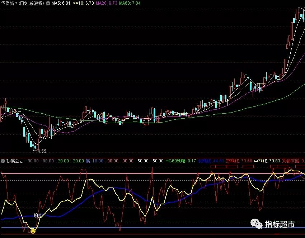This screenshot has width=305, height=238.
Task: Select the MA5: 6.81 indicator label
Action: [61, 3]
